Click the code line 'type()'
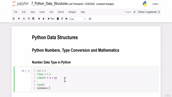 click(41, 85)
